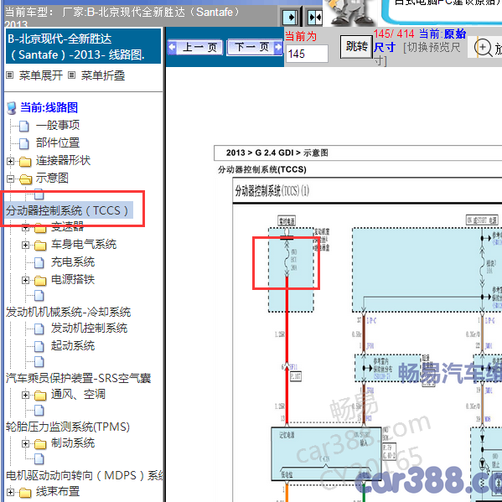Go to previous page with 上一页
Image resolution: width=502 pixels, height=502 pixels.
(x=195, y=48)
